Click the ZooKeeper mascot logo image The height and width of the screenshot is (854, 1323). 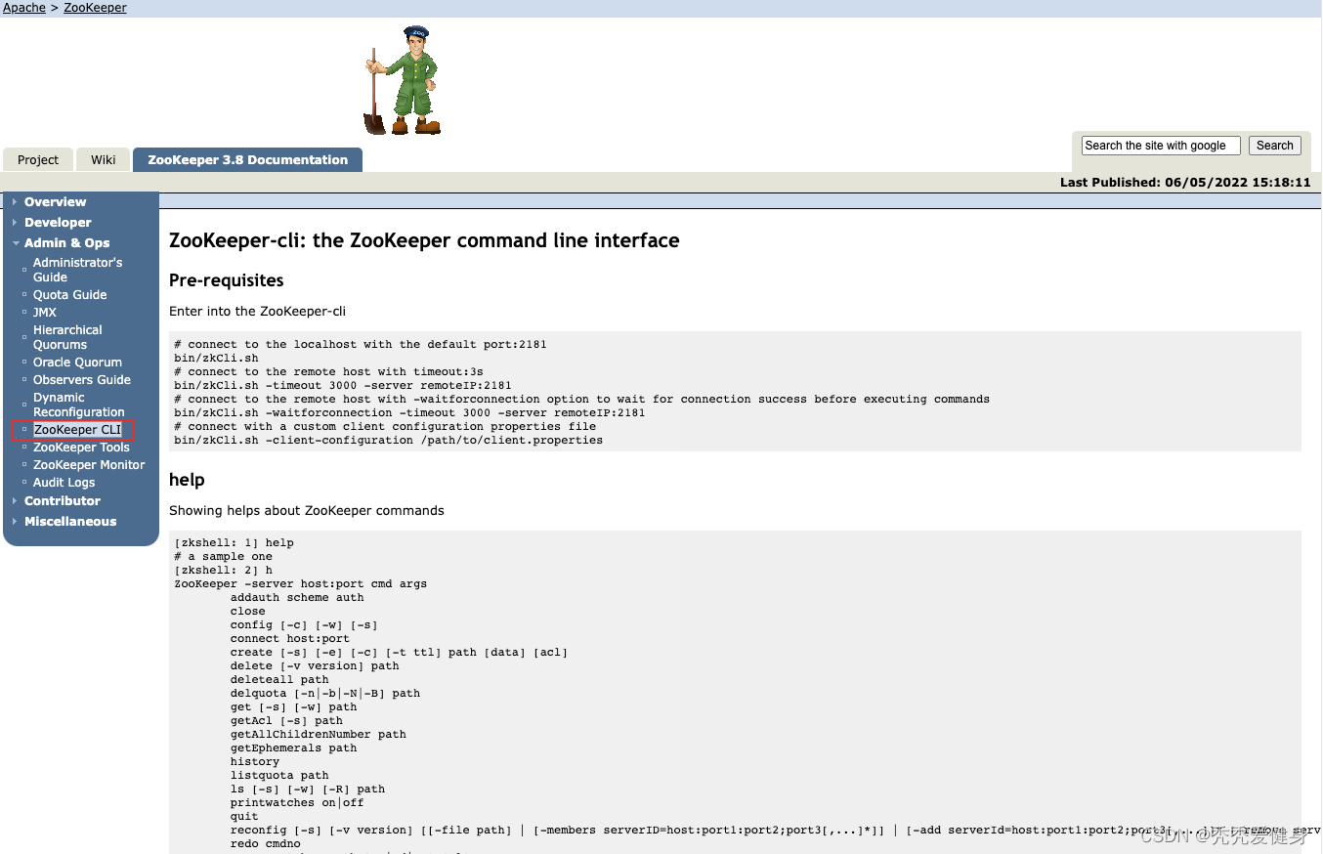[x=403, y=80]
